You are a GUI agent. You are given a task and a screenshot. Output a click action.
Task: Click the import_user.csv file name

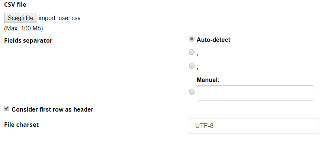tap(60, 18)
